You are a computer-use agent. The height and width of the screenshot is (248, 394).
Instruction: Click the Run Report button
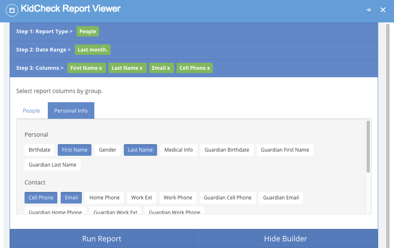click(x=102, y=238)
